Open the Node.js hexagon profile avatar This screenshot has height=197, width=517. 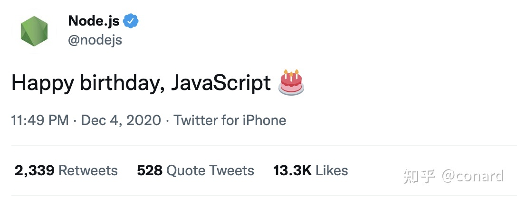point(34,31)
